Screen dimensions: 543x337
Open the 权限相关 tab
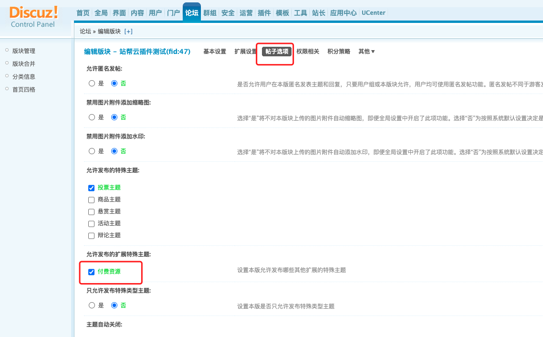coord(308,52)
